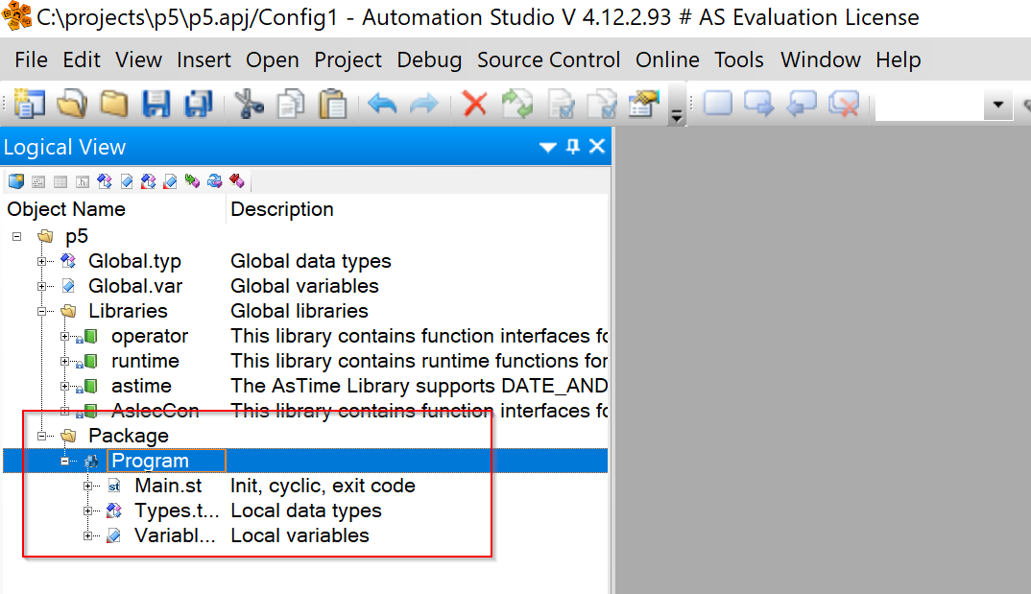The image size is (1031, 594).
Task: Collapse the Program node
Action: tap(64, 462)
